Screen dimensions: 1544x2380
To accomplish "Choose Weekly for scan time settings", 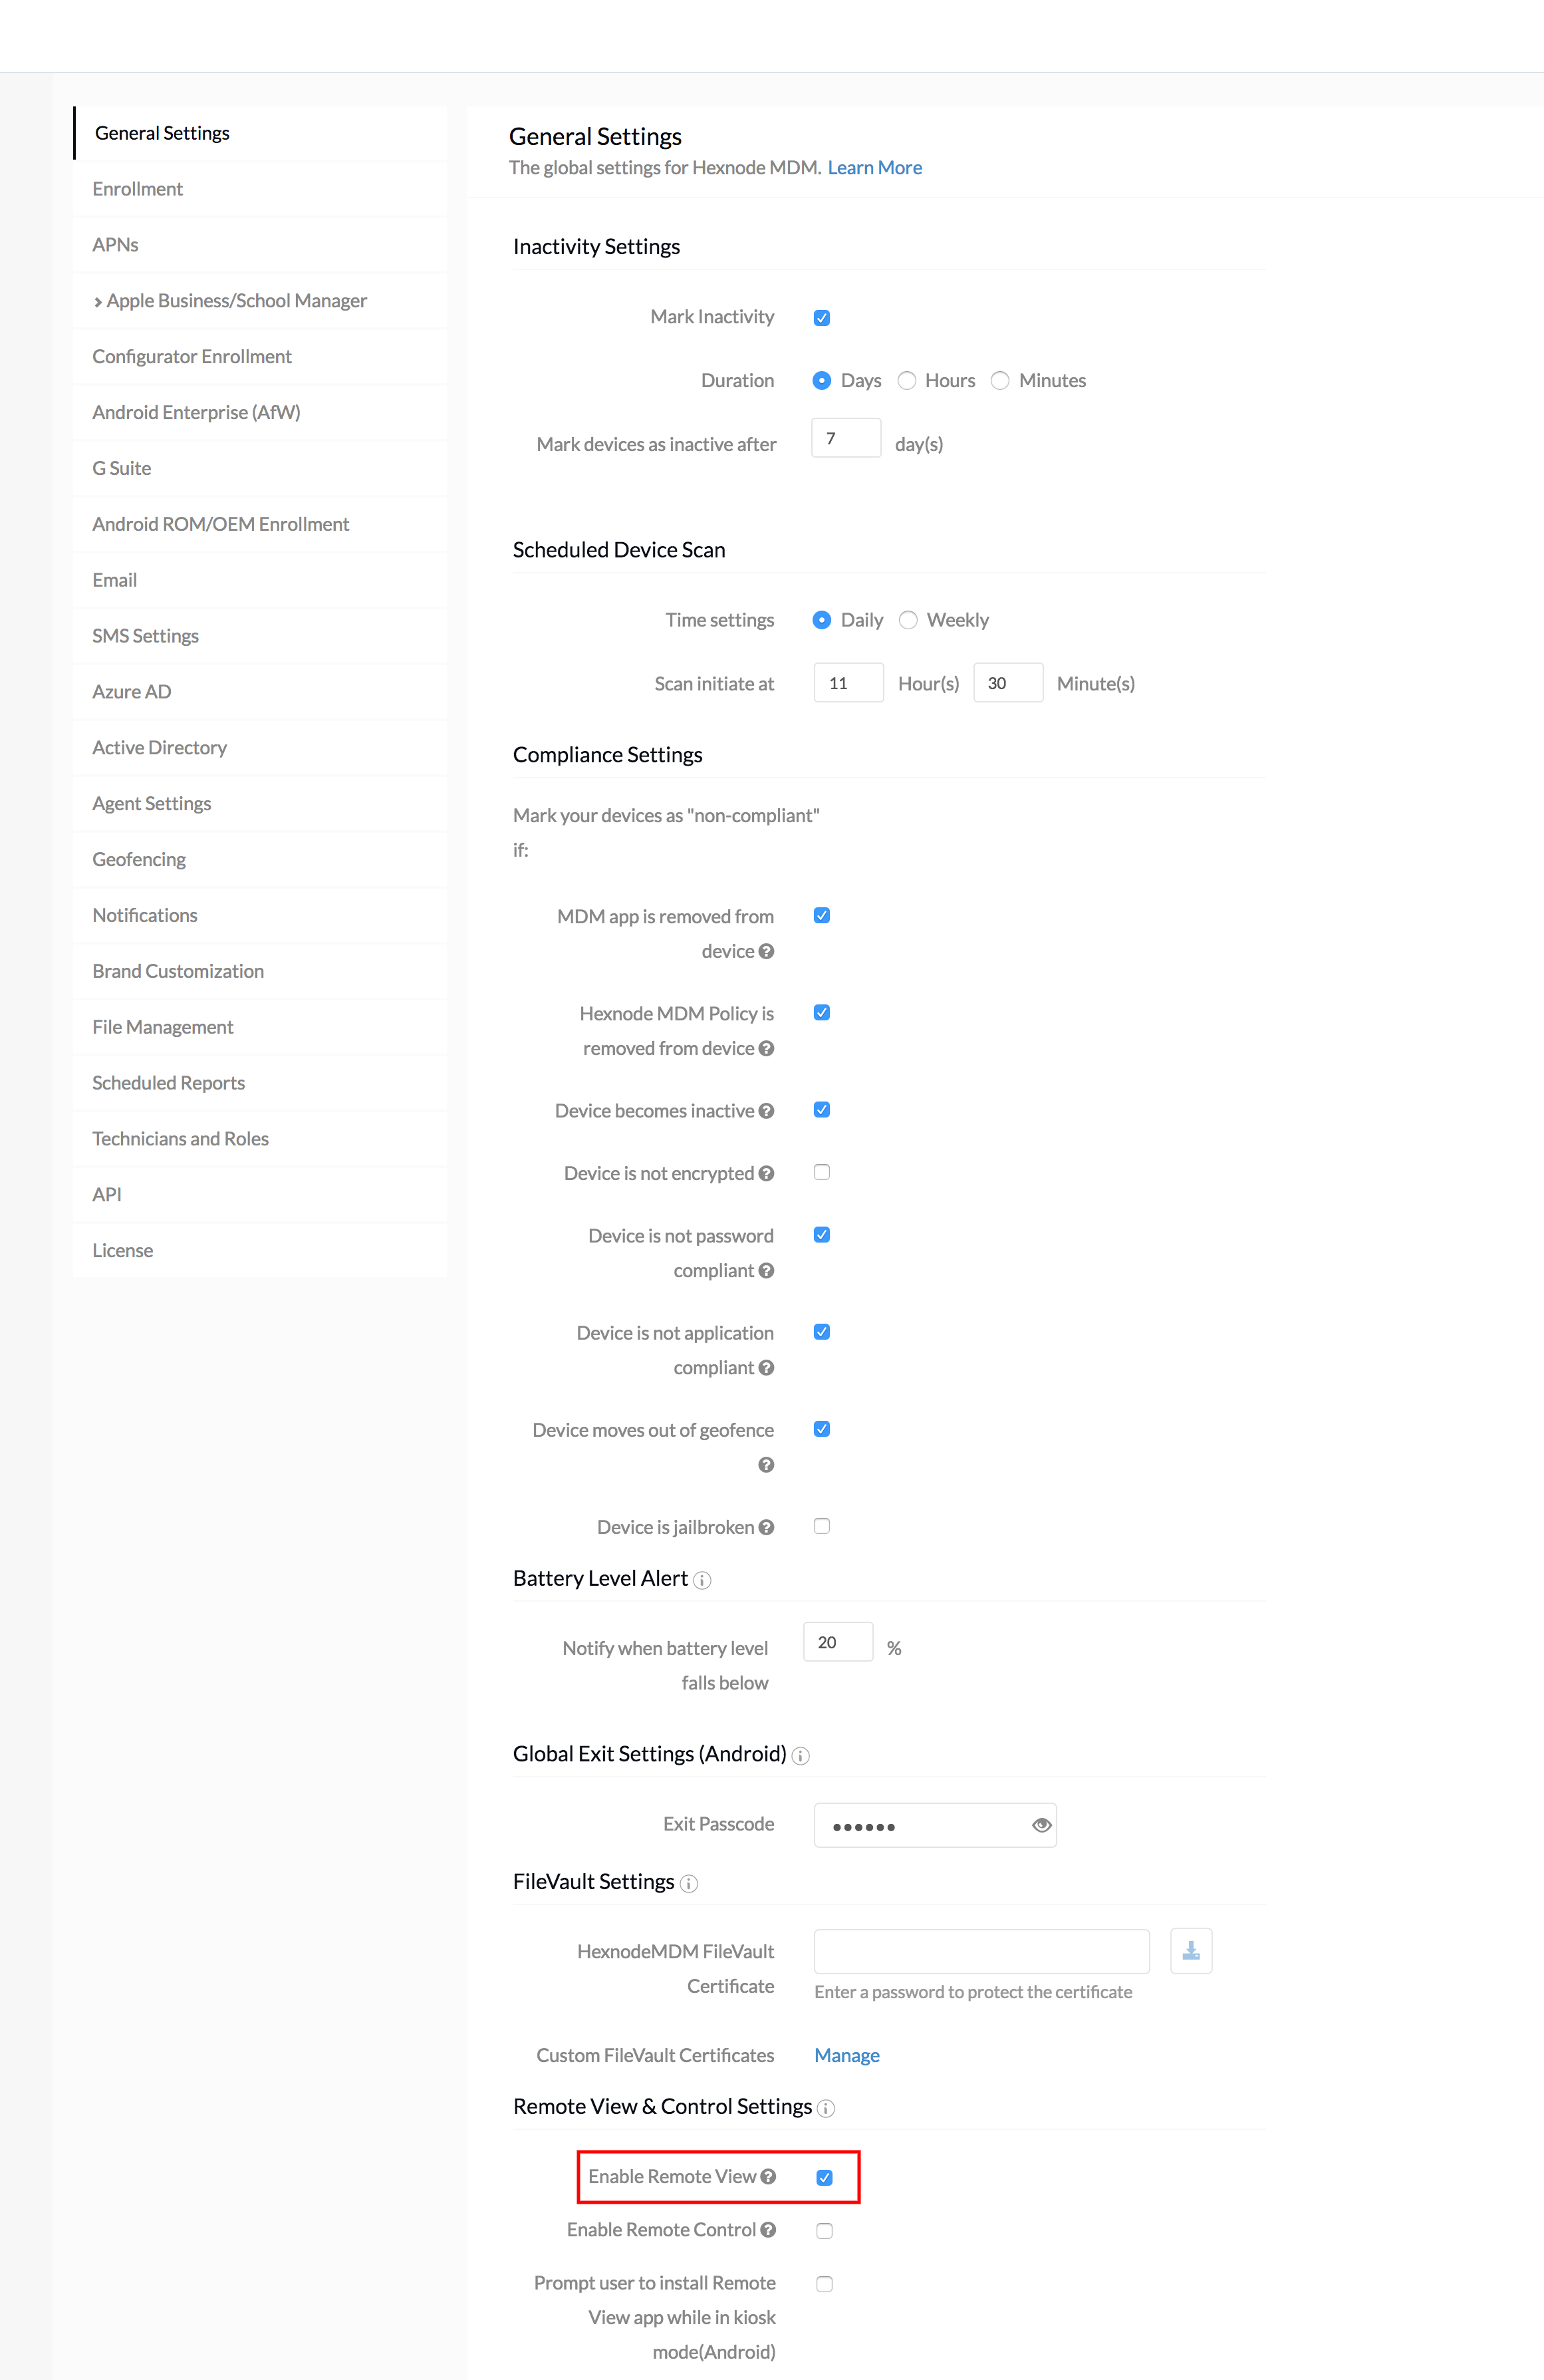I will [908, 620].
